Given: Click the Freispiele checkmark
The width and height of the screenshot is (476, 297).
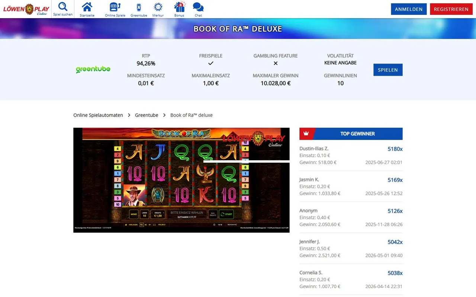Looking at the screenshot, I should [211, 63].
